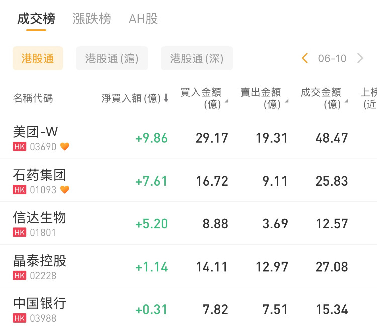Click sell amount 9.11

pos(275,181)
